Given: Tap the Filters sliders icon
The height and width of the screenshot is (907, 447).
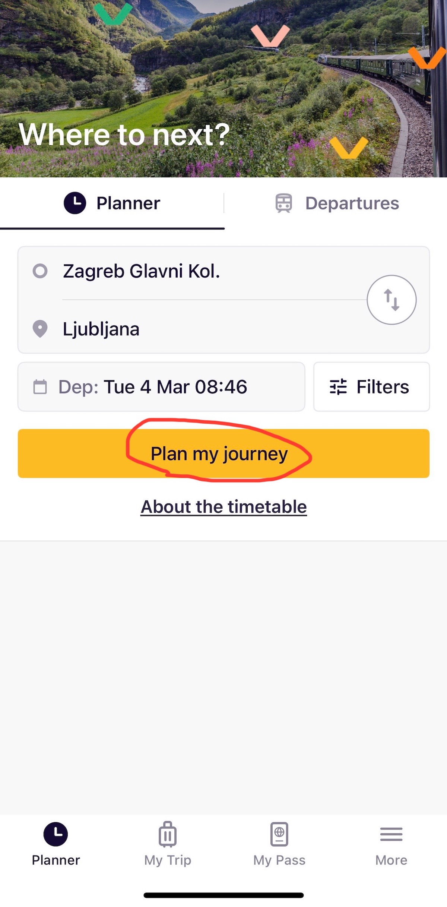Looking at the screenshot, I should pos(338,387).
